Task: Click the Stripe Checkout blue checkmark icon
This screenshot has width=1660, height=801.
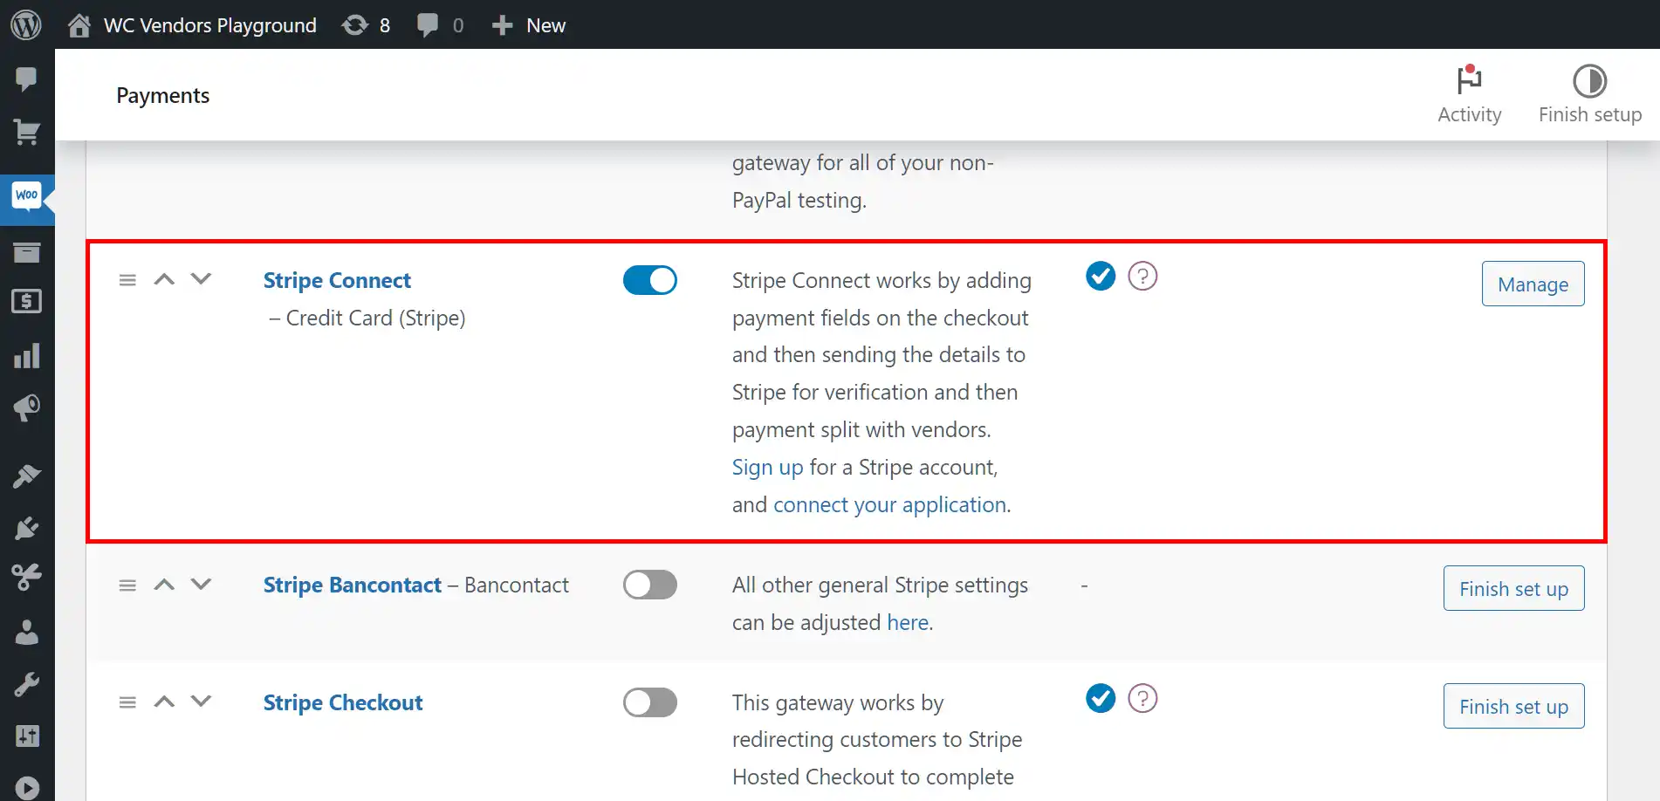Action: tap(1101, 698)
